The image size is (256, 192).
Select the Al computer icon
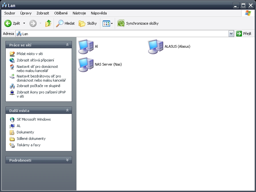point(86,46)
